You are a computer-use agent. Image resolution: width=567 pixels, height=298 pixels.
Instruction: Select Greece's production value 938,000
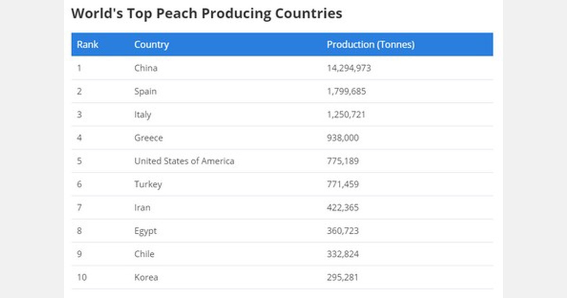coord(343,138)
